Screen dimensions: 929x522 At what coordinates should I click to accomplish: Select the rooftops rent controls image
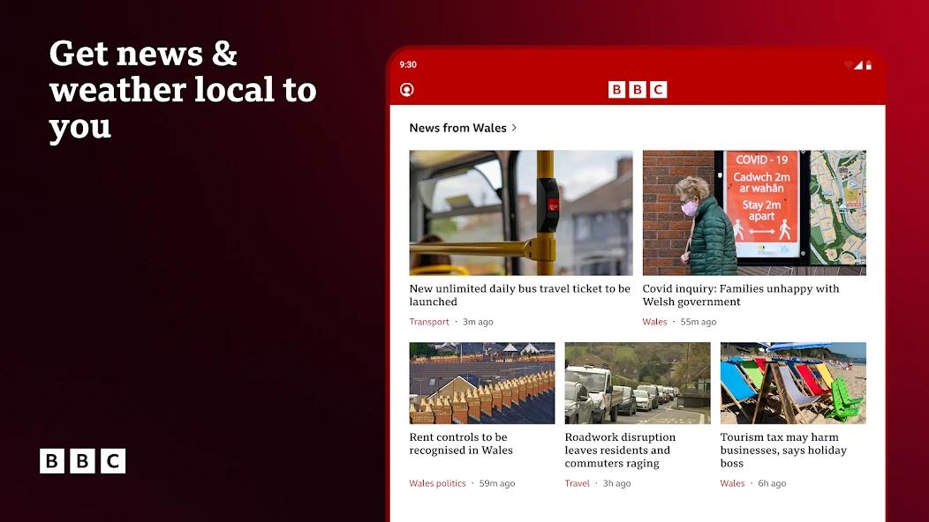[x=482, y=383]
